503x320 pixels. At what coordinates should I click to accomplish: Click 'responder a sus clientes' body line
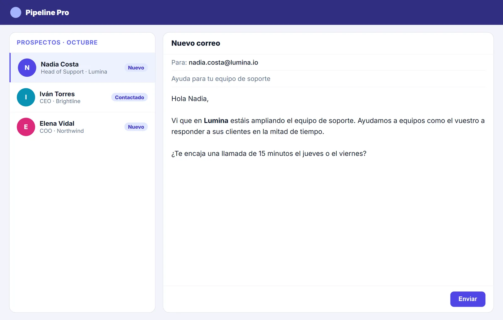(248, 132)
